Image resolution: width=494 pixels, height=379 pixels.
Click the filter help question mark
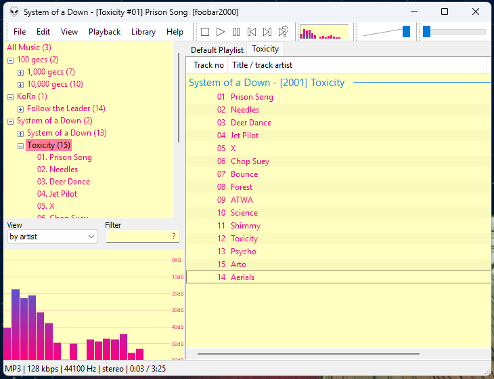pyautogui.click(x=174, y=237)
